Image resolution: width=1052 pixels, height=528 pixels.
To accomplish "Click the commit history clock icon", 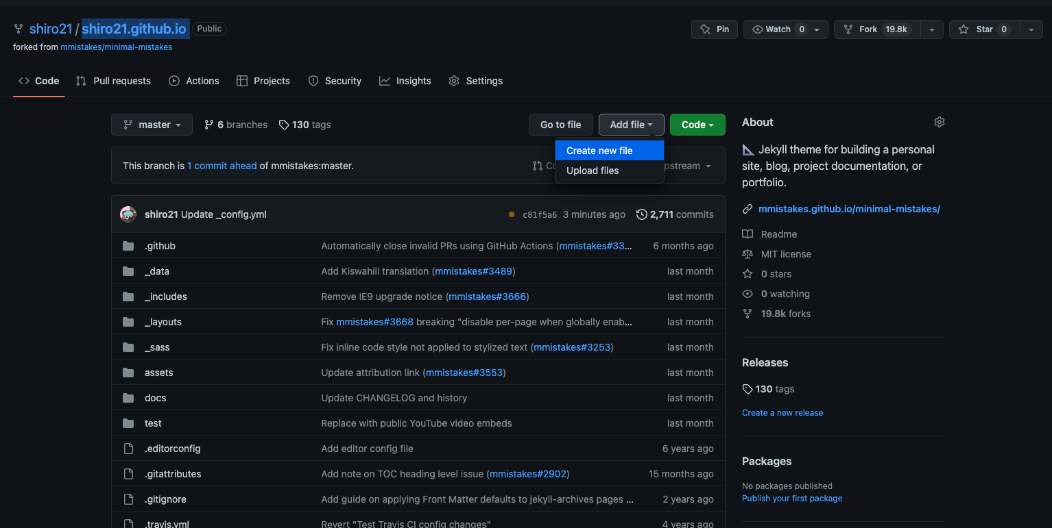I will click(642, 214).
